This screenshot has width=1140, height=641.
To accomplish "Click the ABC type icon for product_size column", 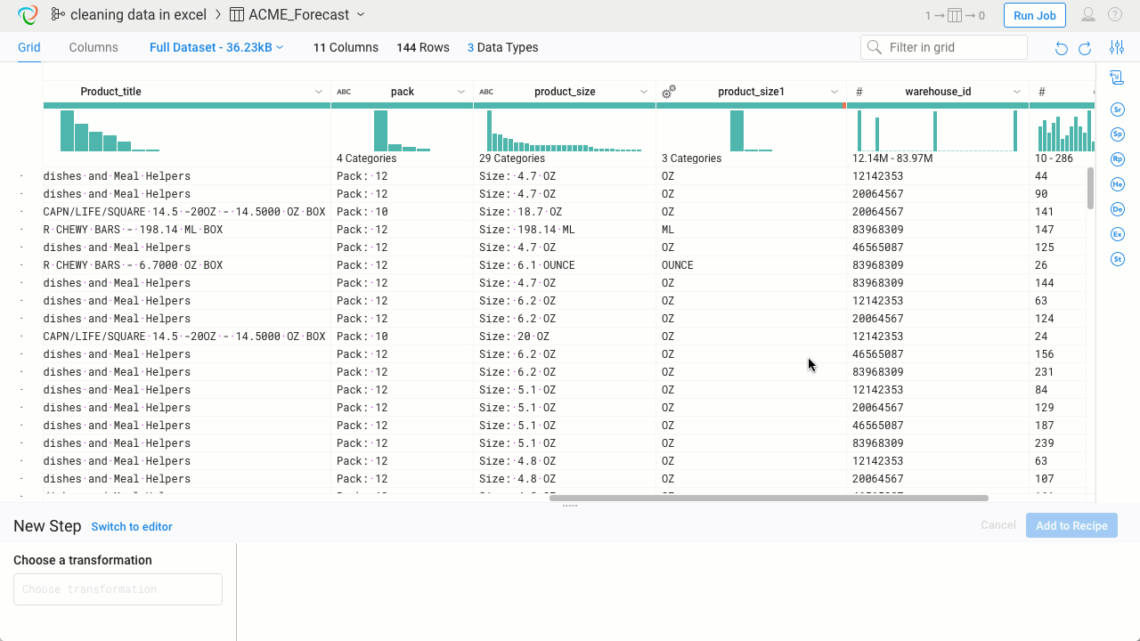I will tap(486, 92).
